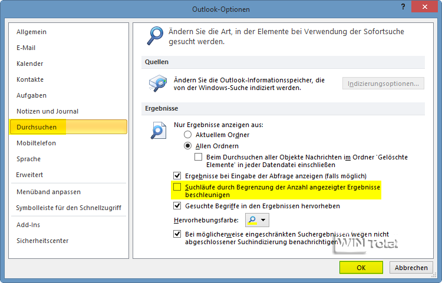Select the Aktuellem Ordner radio button

point(188,135)
